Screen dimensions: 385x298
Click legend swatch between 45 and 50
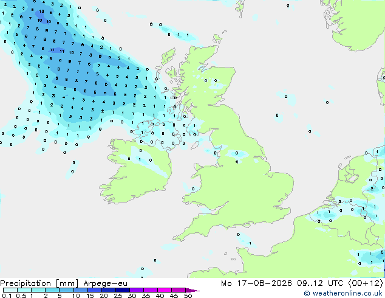tap(179, 290)
